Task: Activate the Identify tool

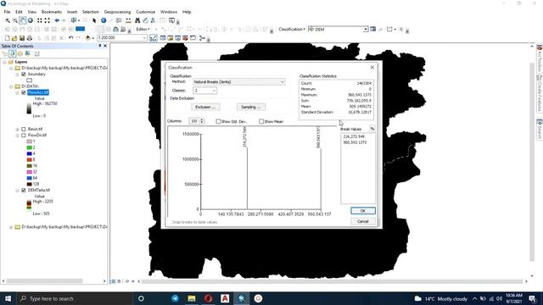Action: click(104, 20)
